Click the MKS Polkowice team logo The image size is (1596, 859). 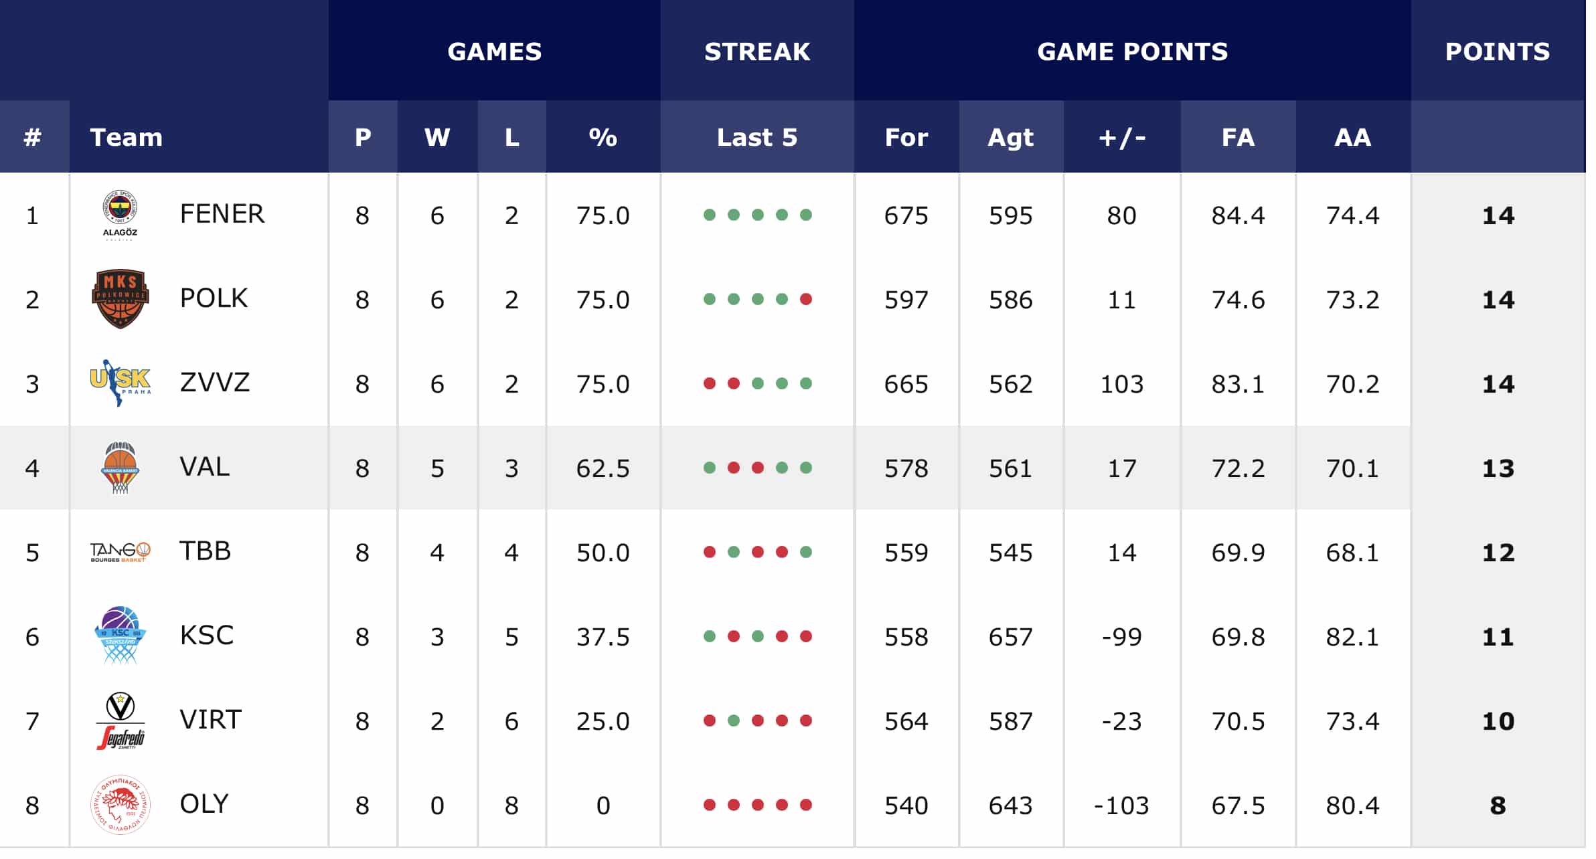[120, 299]
